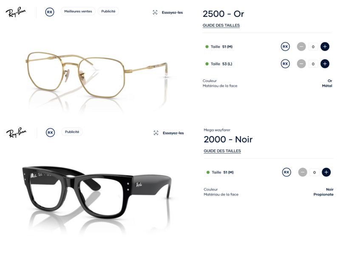
Task: Click the minus button for black Taille 51 (M)
Action: [303, 172]
